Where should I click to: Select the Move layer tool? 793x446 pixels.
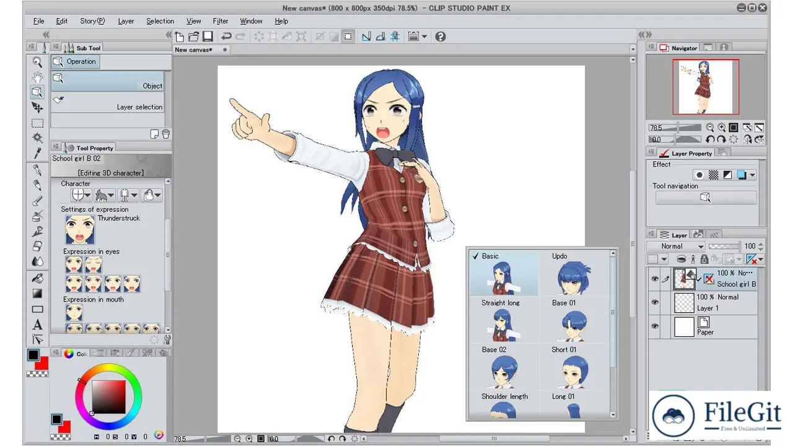click(37, 108)
